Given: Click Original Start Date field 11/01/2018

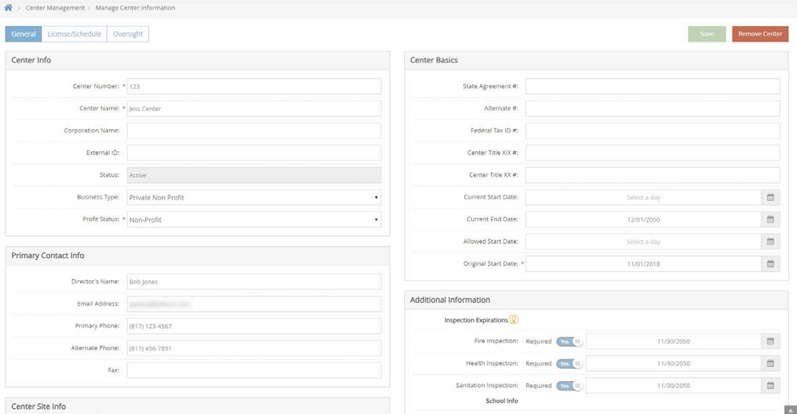Looking at the screenshot, I should pyautogui.click(x=644, y=264).
